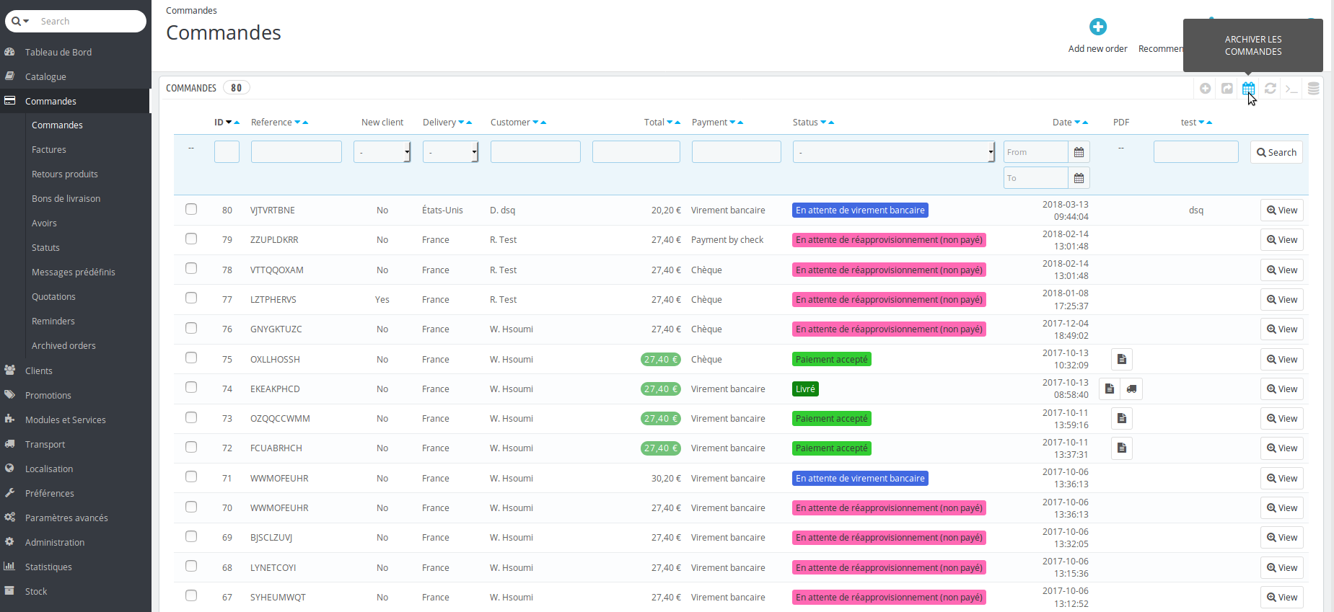Open the invoice PDF icon for order 73
The width and height of the screenshot is (1334, 612).
(1121, 418)
